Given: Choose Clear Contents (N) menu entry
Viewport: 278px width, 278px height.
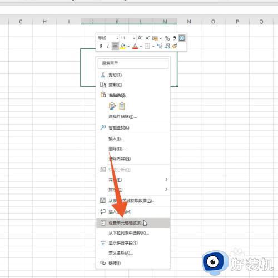Looking at the screenshot, I should [133, 159].
